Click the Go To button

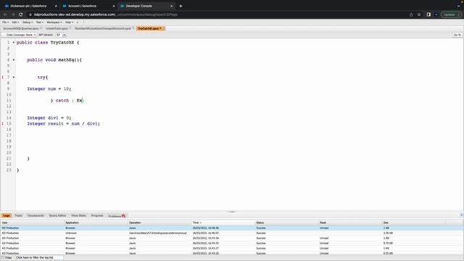pyautogui.click(x=457, y=35)
